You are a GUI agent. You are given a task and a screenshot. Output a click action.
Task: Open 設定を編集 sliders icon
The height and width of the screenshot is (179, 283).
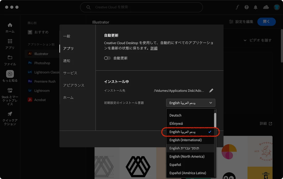pyautogui.click(x=231, y=22)
